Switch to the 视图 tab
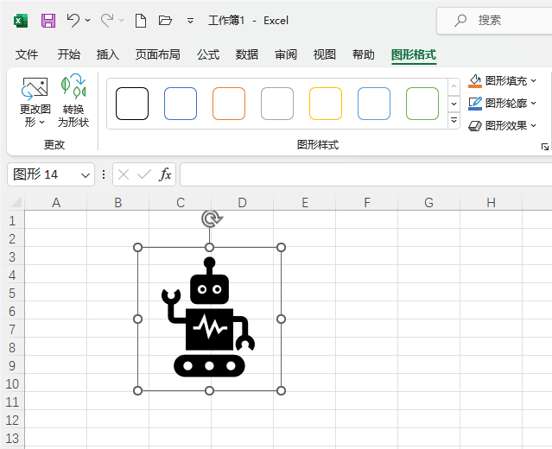This screenshot has width=552, height=449. 324,54
